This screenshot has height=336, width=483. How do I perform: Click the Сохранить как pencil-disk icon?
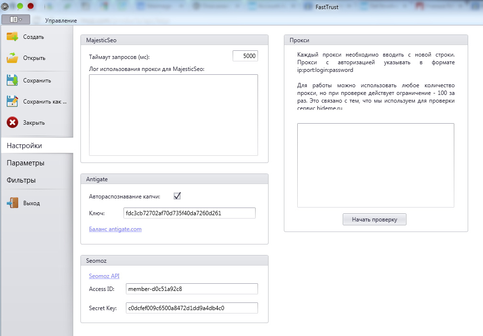point(12,101)
